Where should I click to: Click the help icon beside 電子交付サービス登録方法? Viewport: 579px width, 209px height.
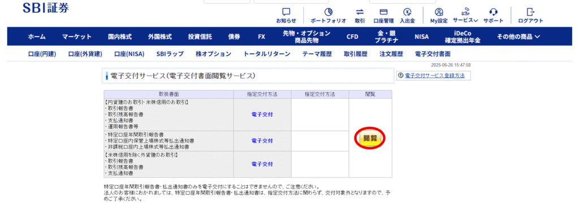point(401,75)
